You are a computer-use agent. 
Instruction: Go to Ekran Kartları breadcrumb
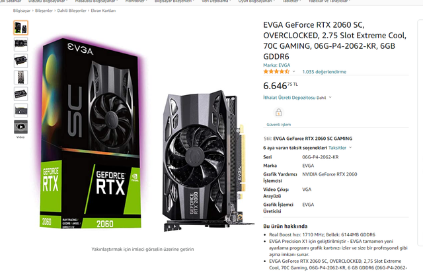click(103, 11)
